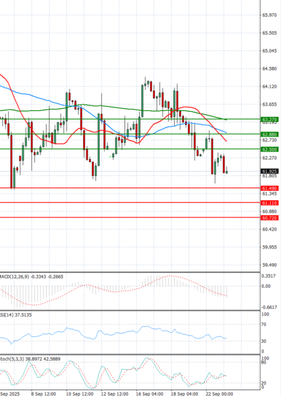The width and height of the screenshot is (281, 397).
Task: Select the red 61.110 support level tag
Action: click(270, 203)
